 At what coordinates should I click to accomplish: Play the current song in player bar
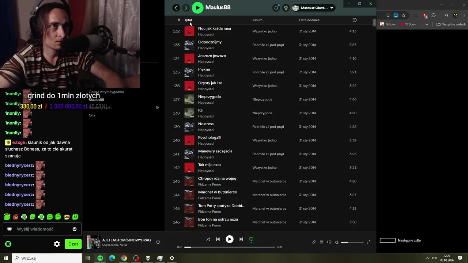coord(230,239)
